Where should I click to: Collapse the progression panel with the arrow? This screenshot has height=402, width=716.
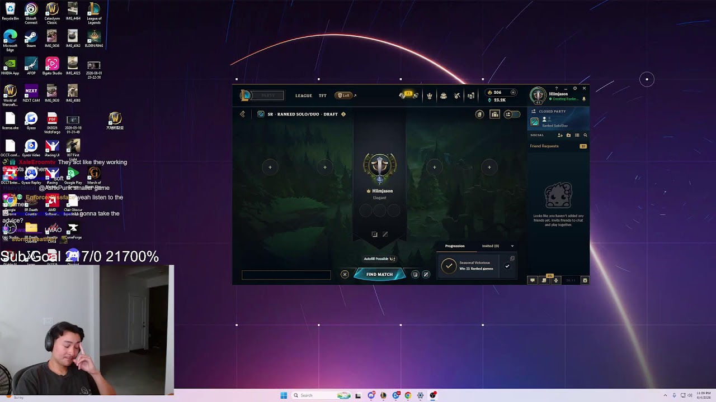(512, 246)
